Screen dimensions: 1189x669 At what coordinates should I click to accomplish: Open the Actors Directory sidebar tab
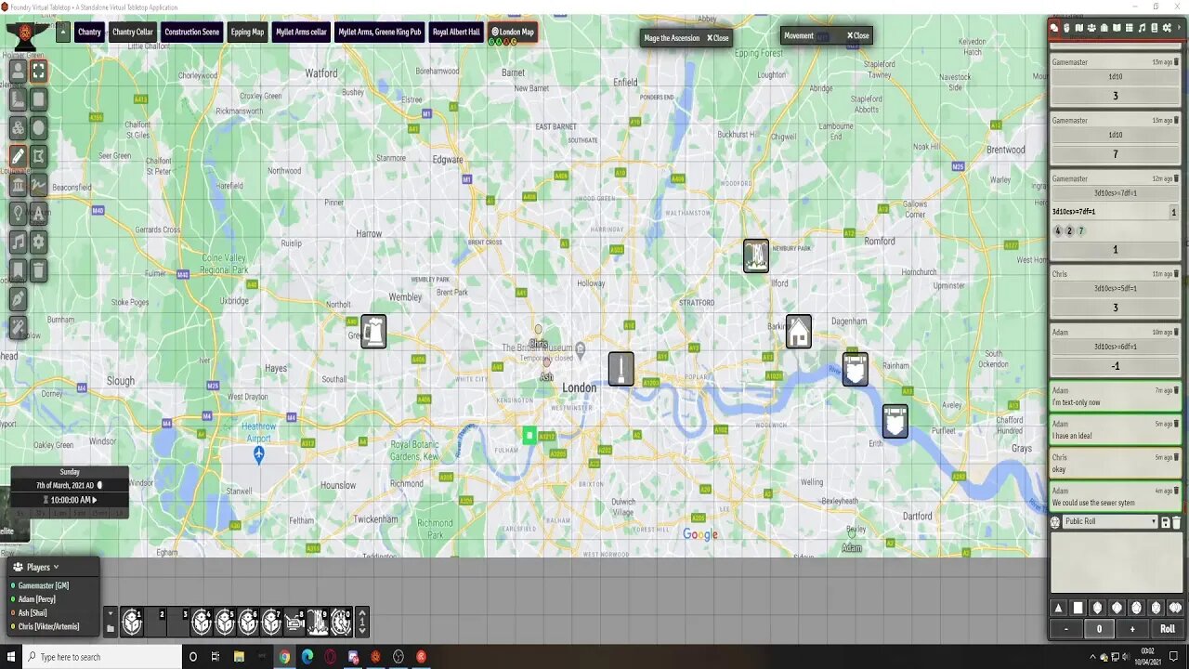pyautogui.click(x=1091, y=28)
